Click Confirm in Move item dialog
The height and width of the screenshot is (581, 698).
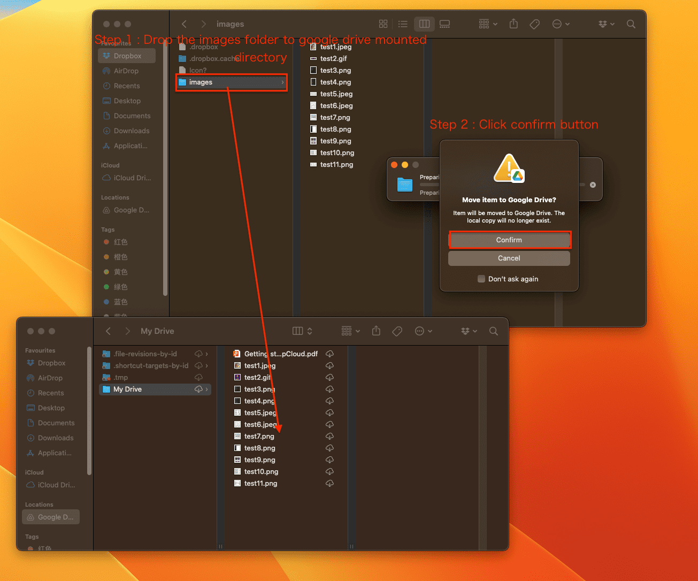click(x=509, y=240)
